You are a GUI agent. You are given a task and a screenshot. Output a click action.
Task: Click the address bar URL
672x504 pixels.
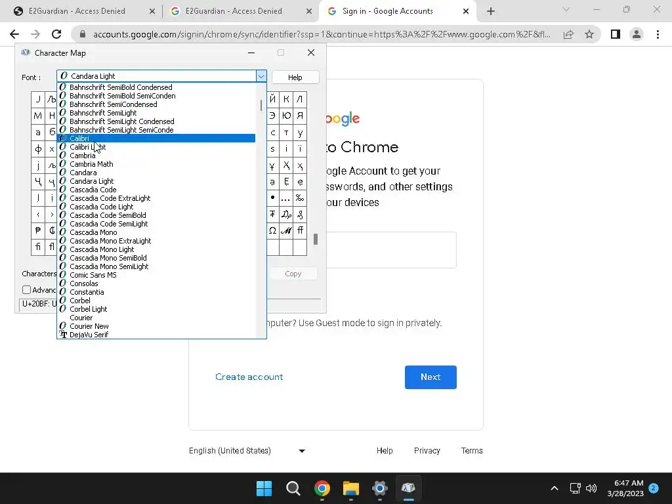click(x=322, y=34)
